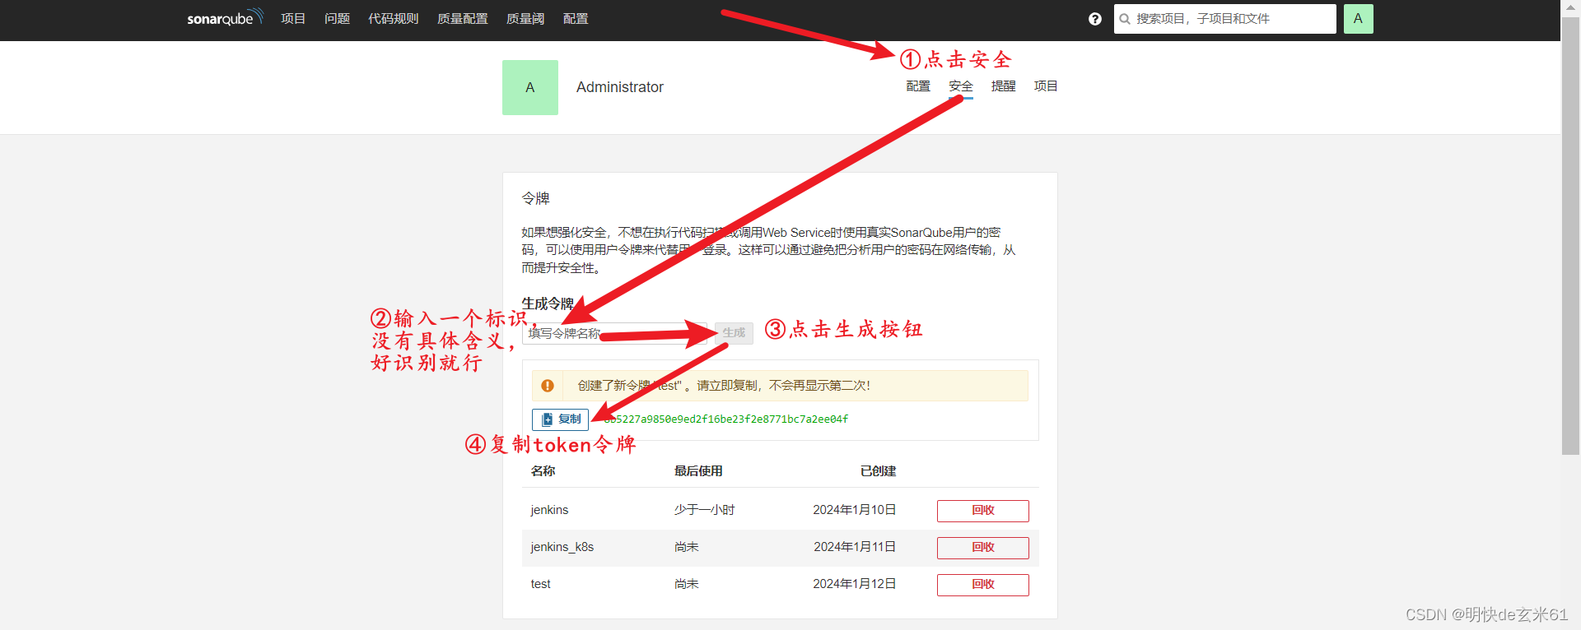Click the 2024年1月12日 created date
1581x630 pixels.
[855, 584]
